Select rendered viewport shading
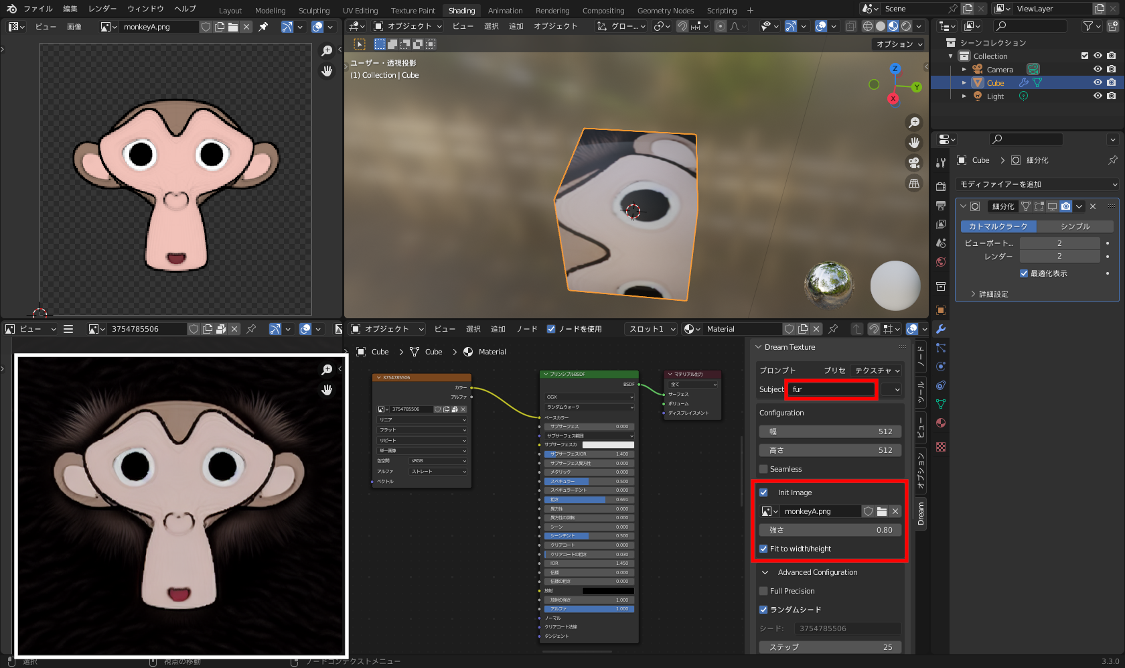Screen dimensions: 1125x668 [x=906, y=26]
